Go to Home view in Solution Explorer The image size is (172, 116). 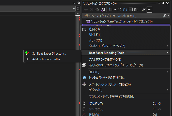click(97, 10)
